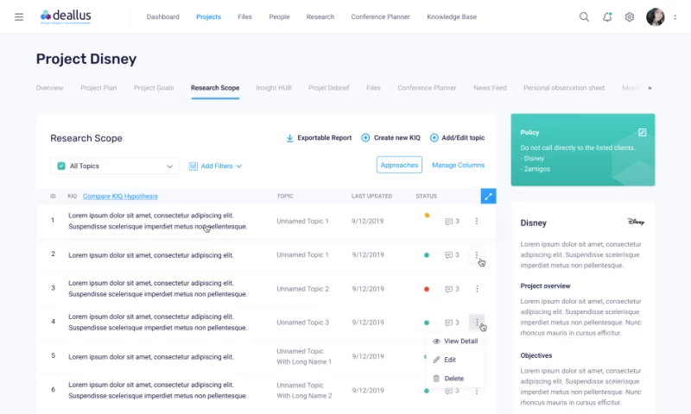Viewport: 691px width, 414px height.
Task: Toggle the All Topics checkbox
Action: (61, 166)
